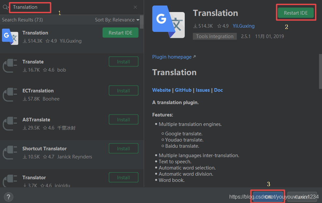Click the Boohee author text
This screenshot has width=322, height=203.
point(51,99)
